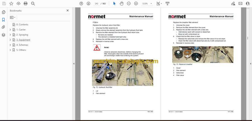Click the upload to cloud icon
The image size is (252, 121).
point(18,4)
